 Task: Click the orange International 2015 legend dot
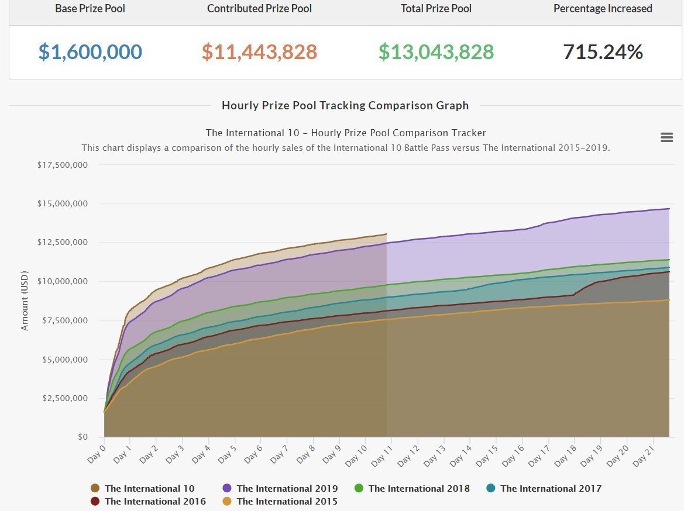click(227, 502)
